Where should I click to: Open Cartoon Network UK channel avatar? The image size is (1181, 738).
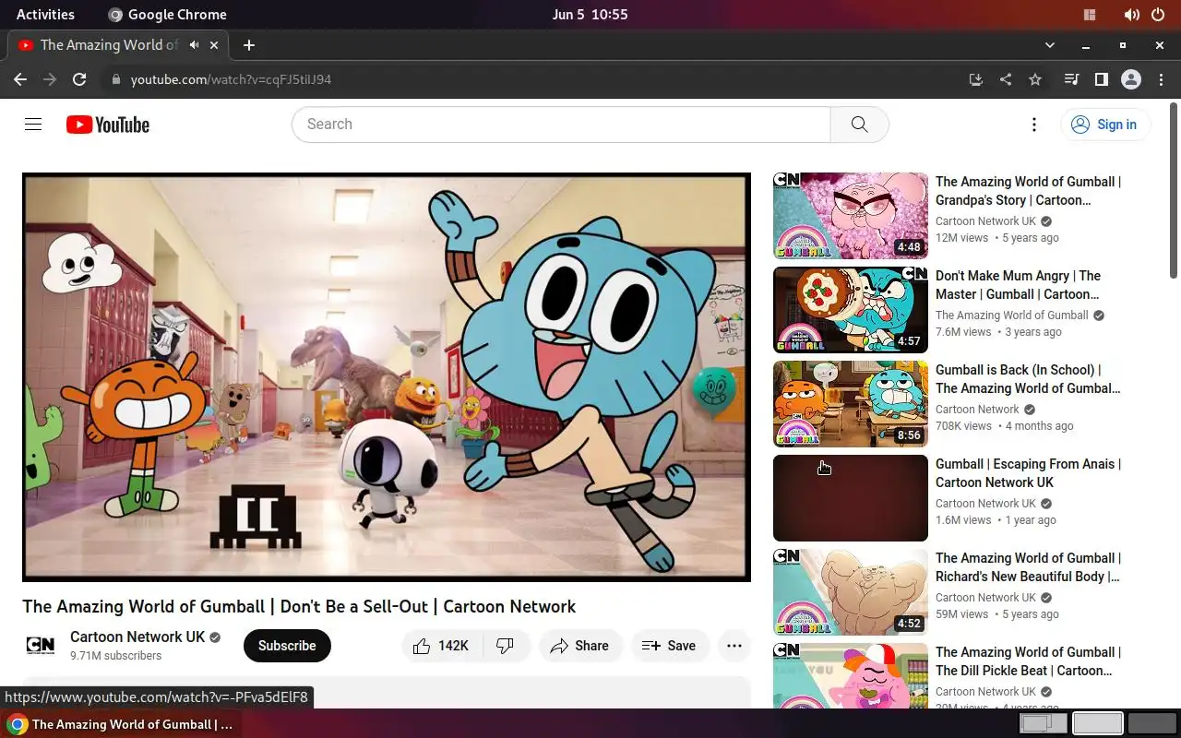click(x=41, y=646)
